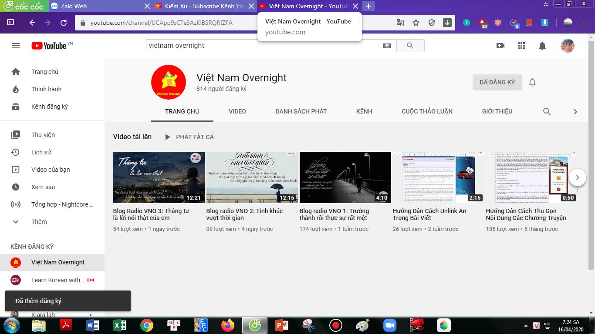Screen dimensions: 595x334
Task: Open the on-screen keyboard in search box
Action: pyautogui.click(x=387, y=46)
